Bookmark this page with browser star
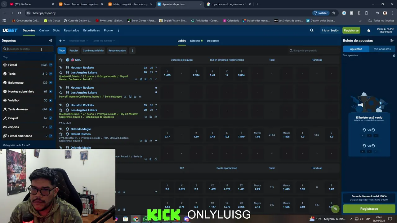Viewport: 397px width, 223px height. 334,13
